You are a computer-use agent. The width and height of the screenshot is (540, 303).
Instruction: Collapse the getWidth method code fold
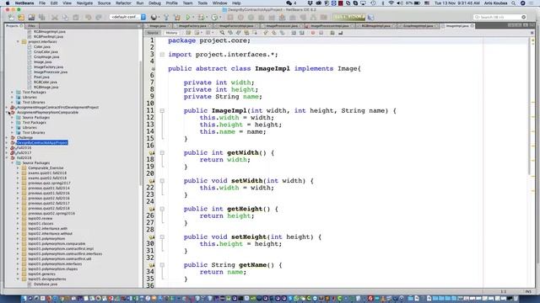click(162, 152)
